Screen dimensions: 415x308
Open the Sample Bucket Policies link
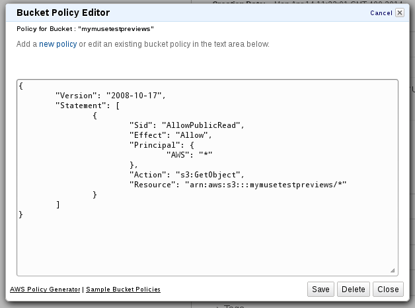[x=123, y=290]
